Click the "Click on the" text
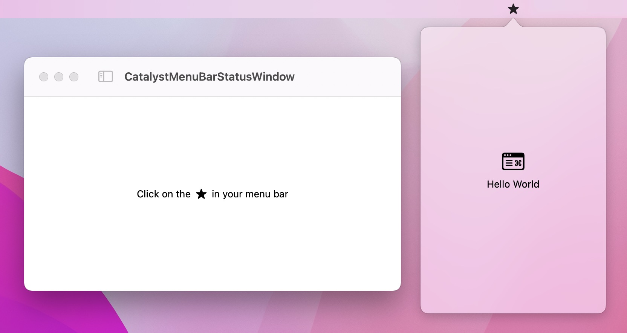 (x=164, y=194)
